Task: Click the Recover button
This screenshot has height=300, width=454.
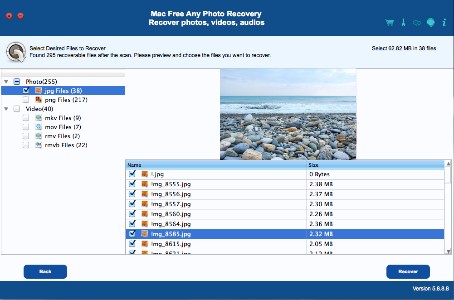Action: pyautogui.click(x=408, y=271)
